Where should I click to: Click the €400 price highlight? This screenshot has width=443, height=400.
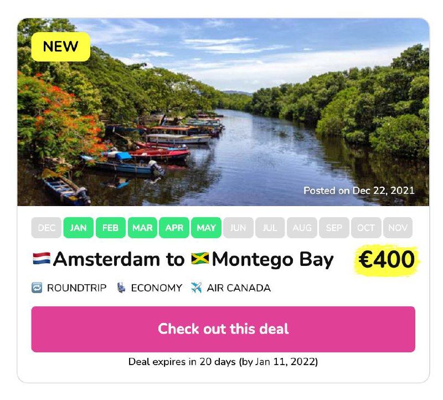[387, 260]
